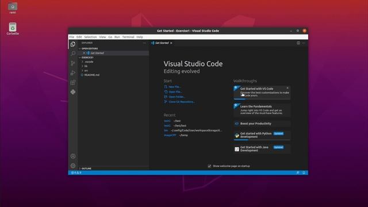Open the View menu
Image resolution: width=368 pixels, height=207 pixels.
pyautogui.click(x=102, y=37)
